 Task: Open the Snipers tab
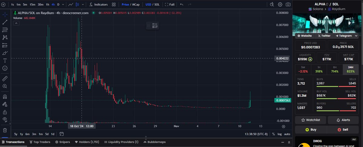63,142
